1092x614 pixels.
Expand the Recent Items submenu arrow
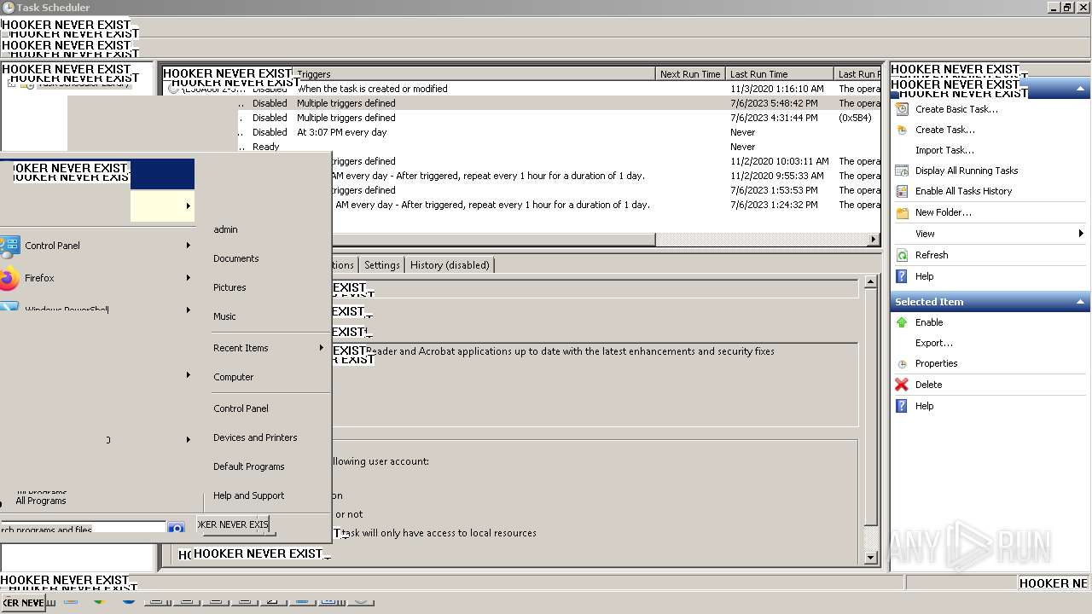(322, 348)
